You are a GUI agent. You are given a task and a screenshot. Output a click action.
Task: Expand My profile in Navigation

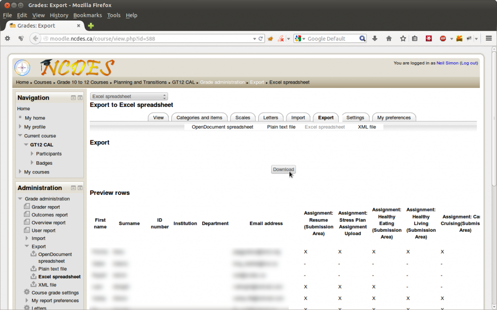[x=20, y=127]
